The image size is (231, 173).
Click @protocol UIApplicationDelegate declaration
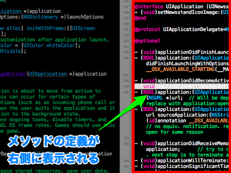[x=182, y=29]
